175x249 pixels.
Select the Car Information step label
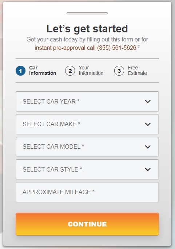tap(43, 71)
